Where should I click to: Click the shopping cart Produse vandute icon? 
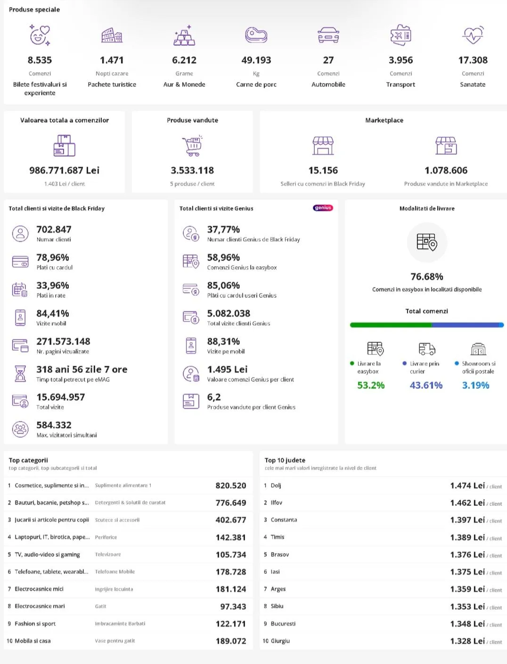(192, 146)
